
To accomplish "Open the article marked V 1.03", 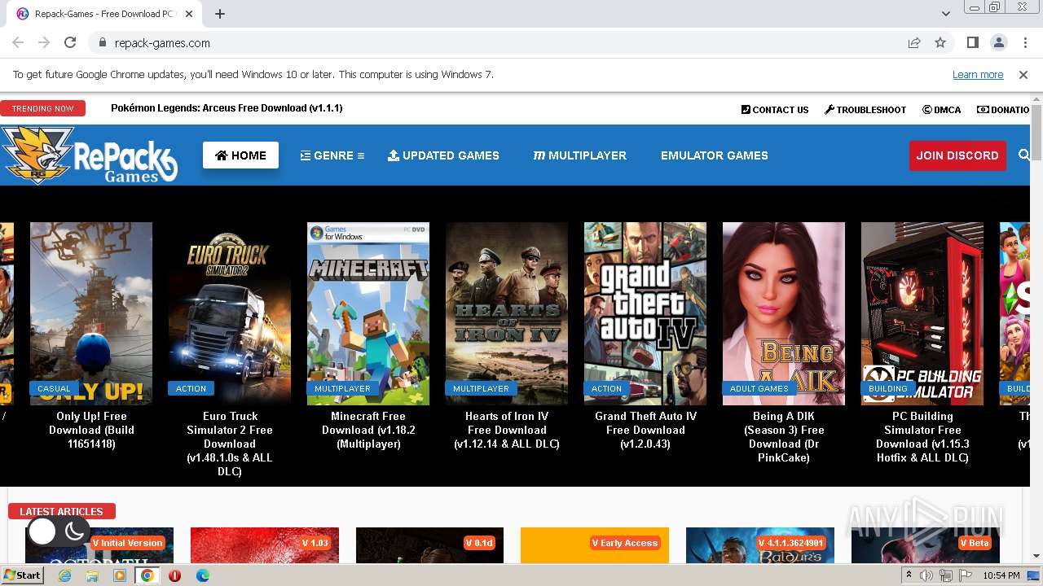I will 265,544.
